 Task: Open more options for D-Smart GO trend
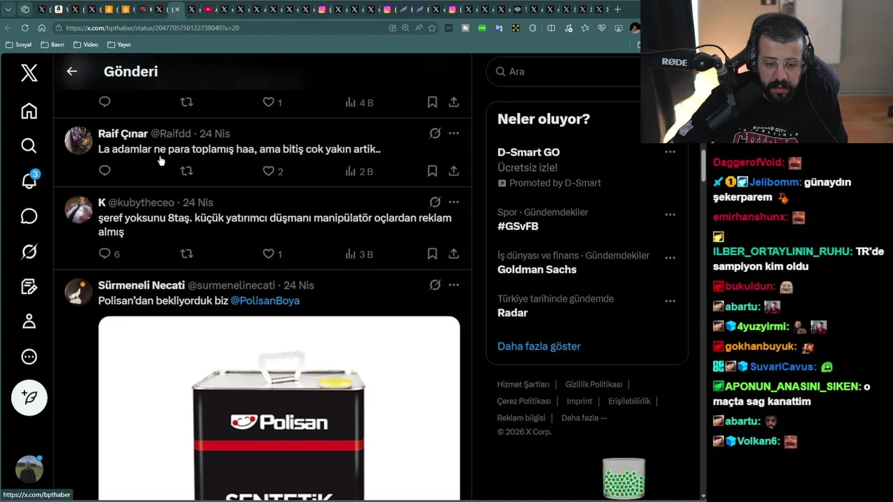point(670,152)
